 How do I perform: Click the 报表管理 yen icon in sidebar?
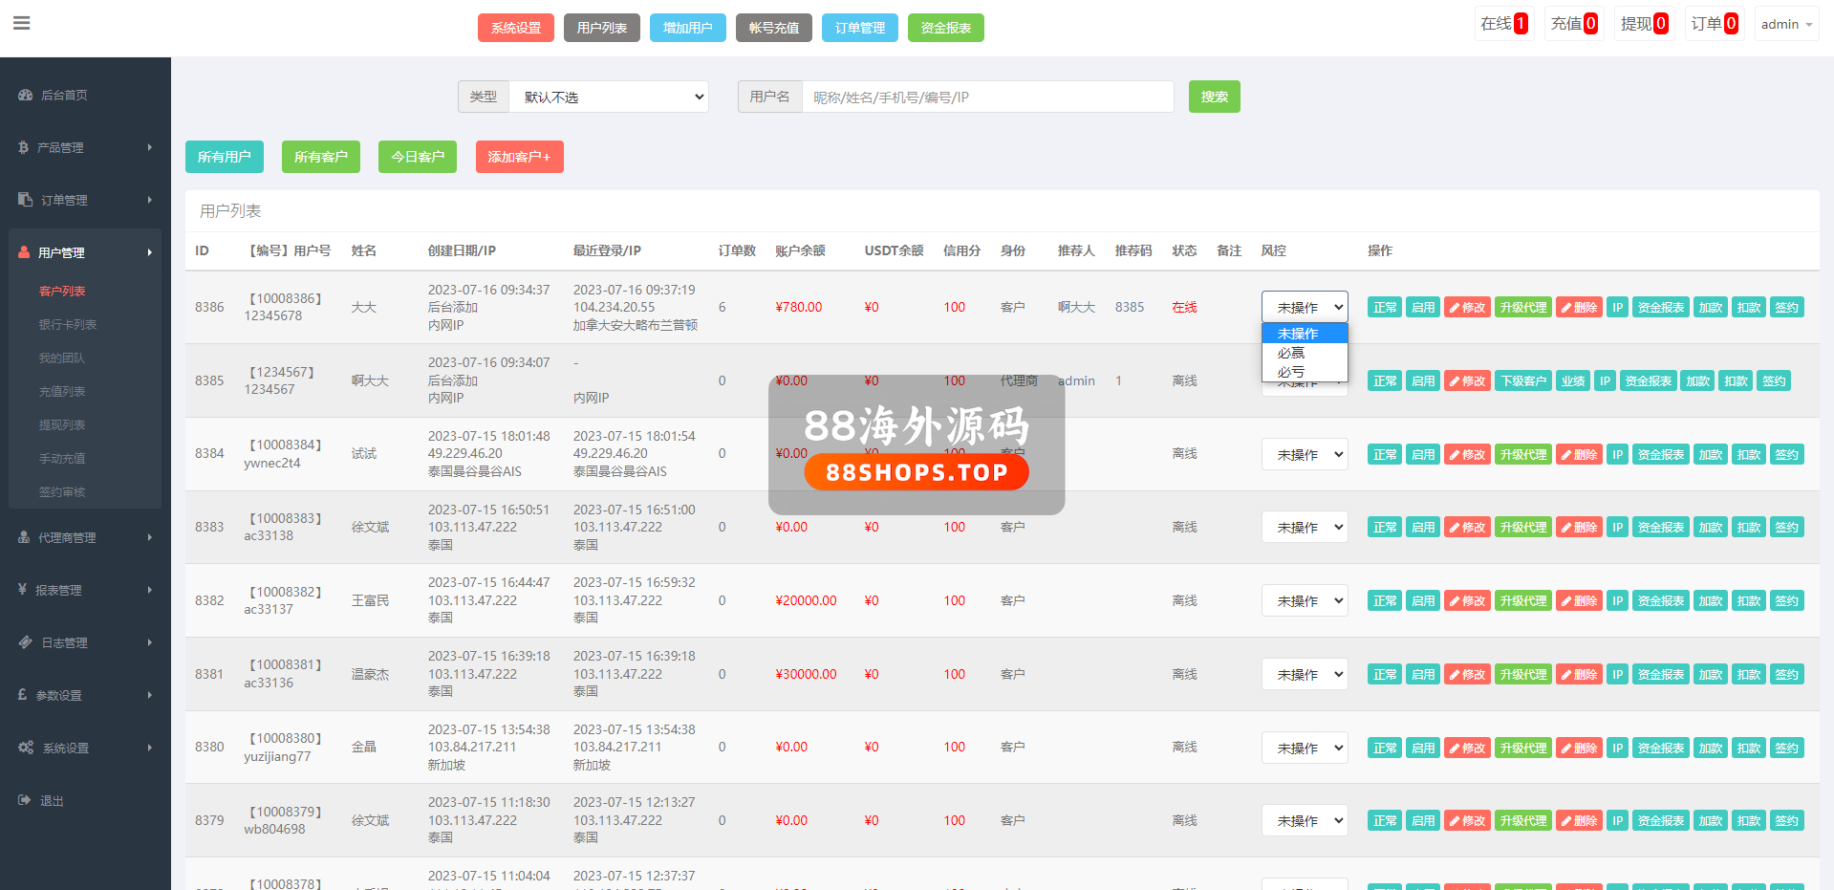point(23,590)
